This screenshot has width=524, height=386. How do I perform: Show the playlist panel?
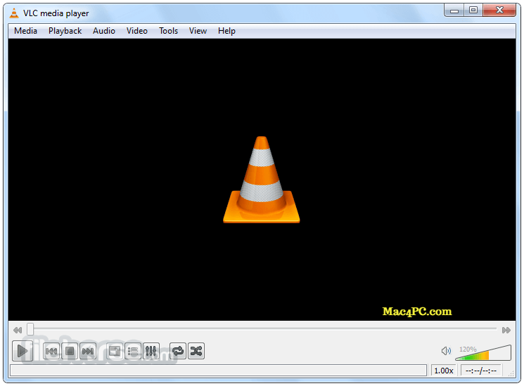pyautogui.click(x=133, y=351)
